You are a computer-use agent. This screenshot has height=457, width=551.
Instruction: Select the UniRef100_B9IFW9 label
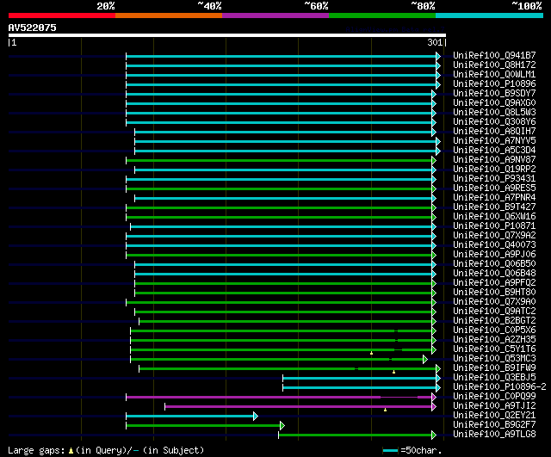(494, 368)
